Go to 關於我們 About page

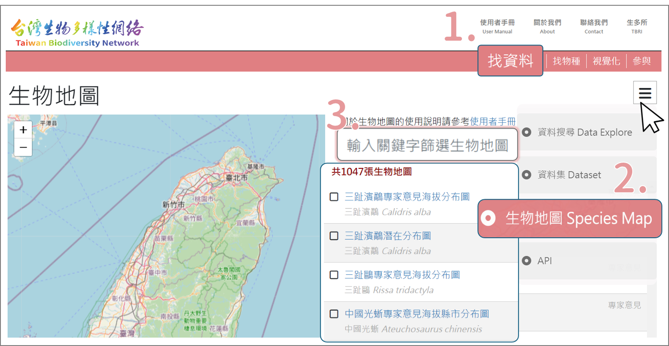(547, 27)
